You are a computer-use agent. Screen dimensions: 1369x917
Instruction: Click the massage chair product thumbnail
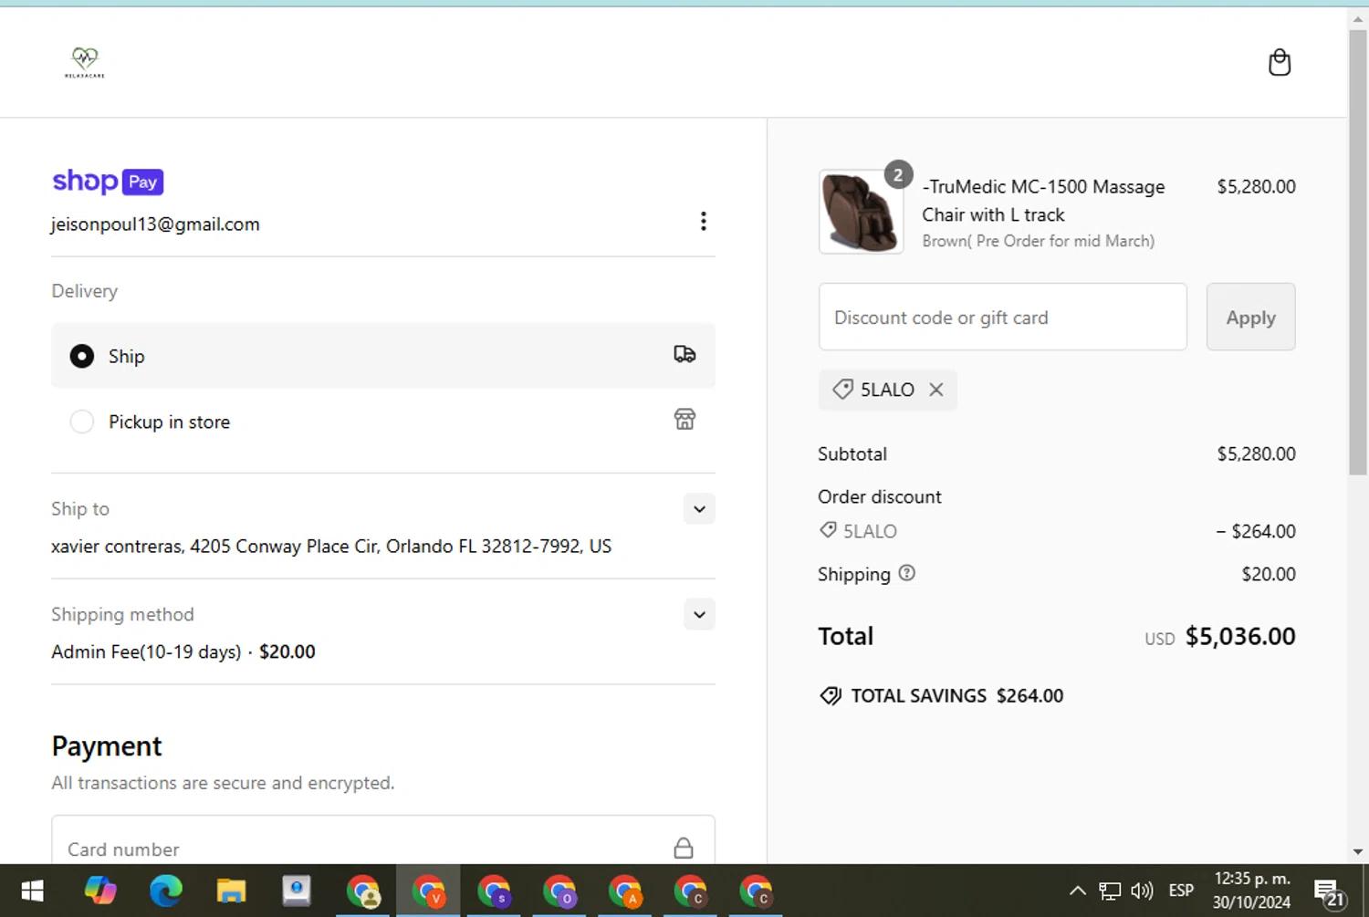click(861, 212)
